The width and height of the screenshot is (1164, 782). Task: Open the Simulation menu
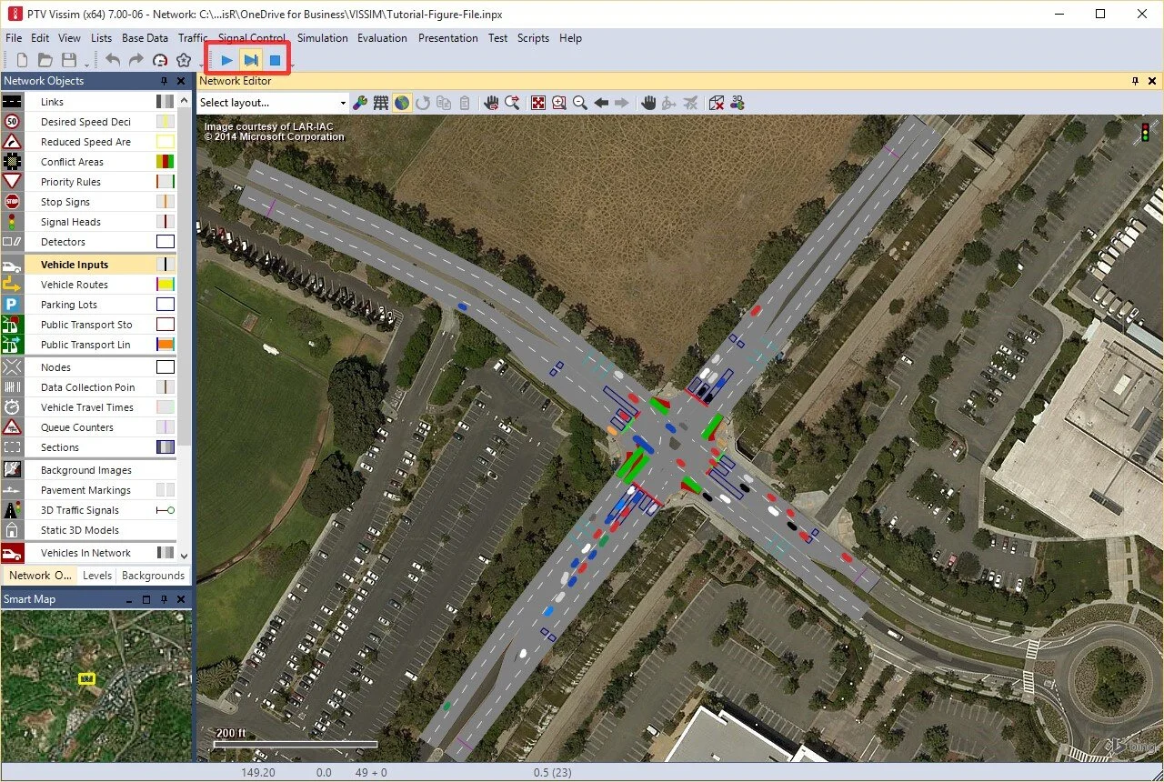tap(322, 38)
